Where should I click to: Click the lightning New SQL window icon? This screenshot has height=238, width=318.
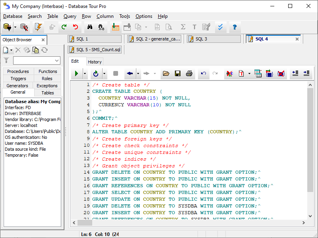[38, 27]
